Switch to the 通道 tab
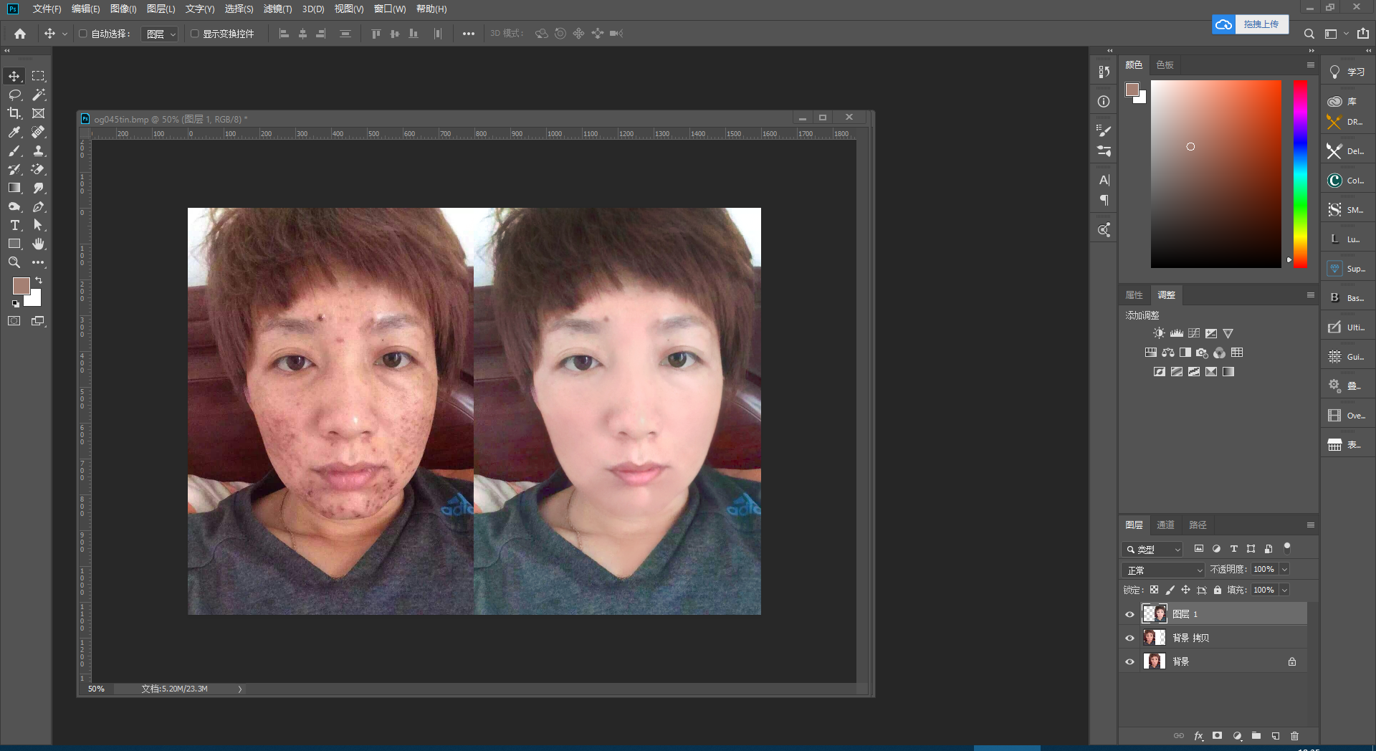1376x751 pixels. click(1165, 525)
